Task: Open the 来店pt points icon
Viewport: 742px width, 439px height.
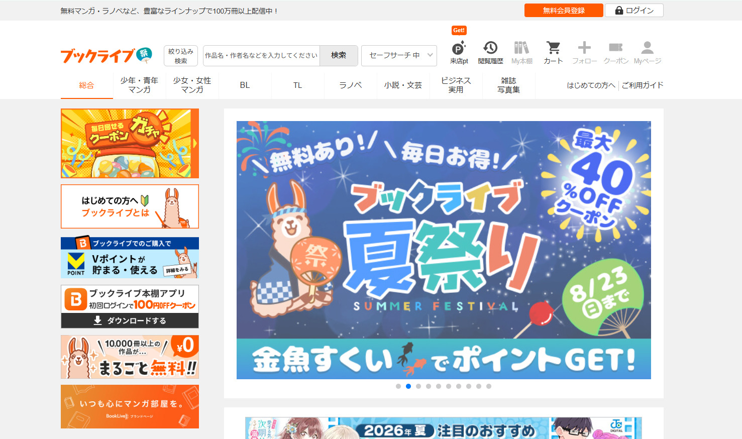Action: click(x=459, y=53)
